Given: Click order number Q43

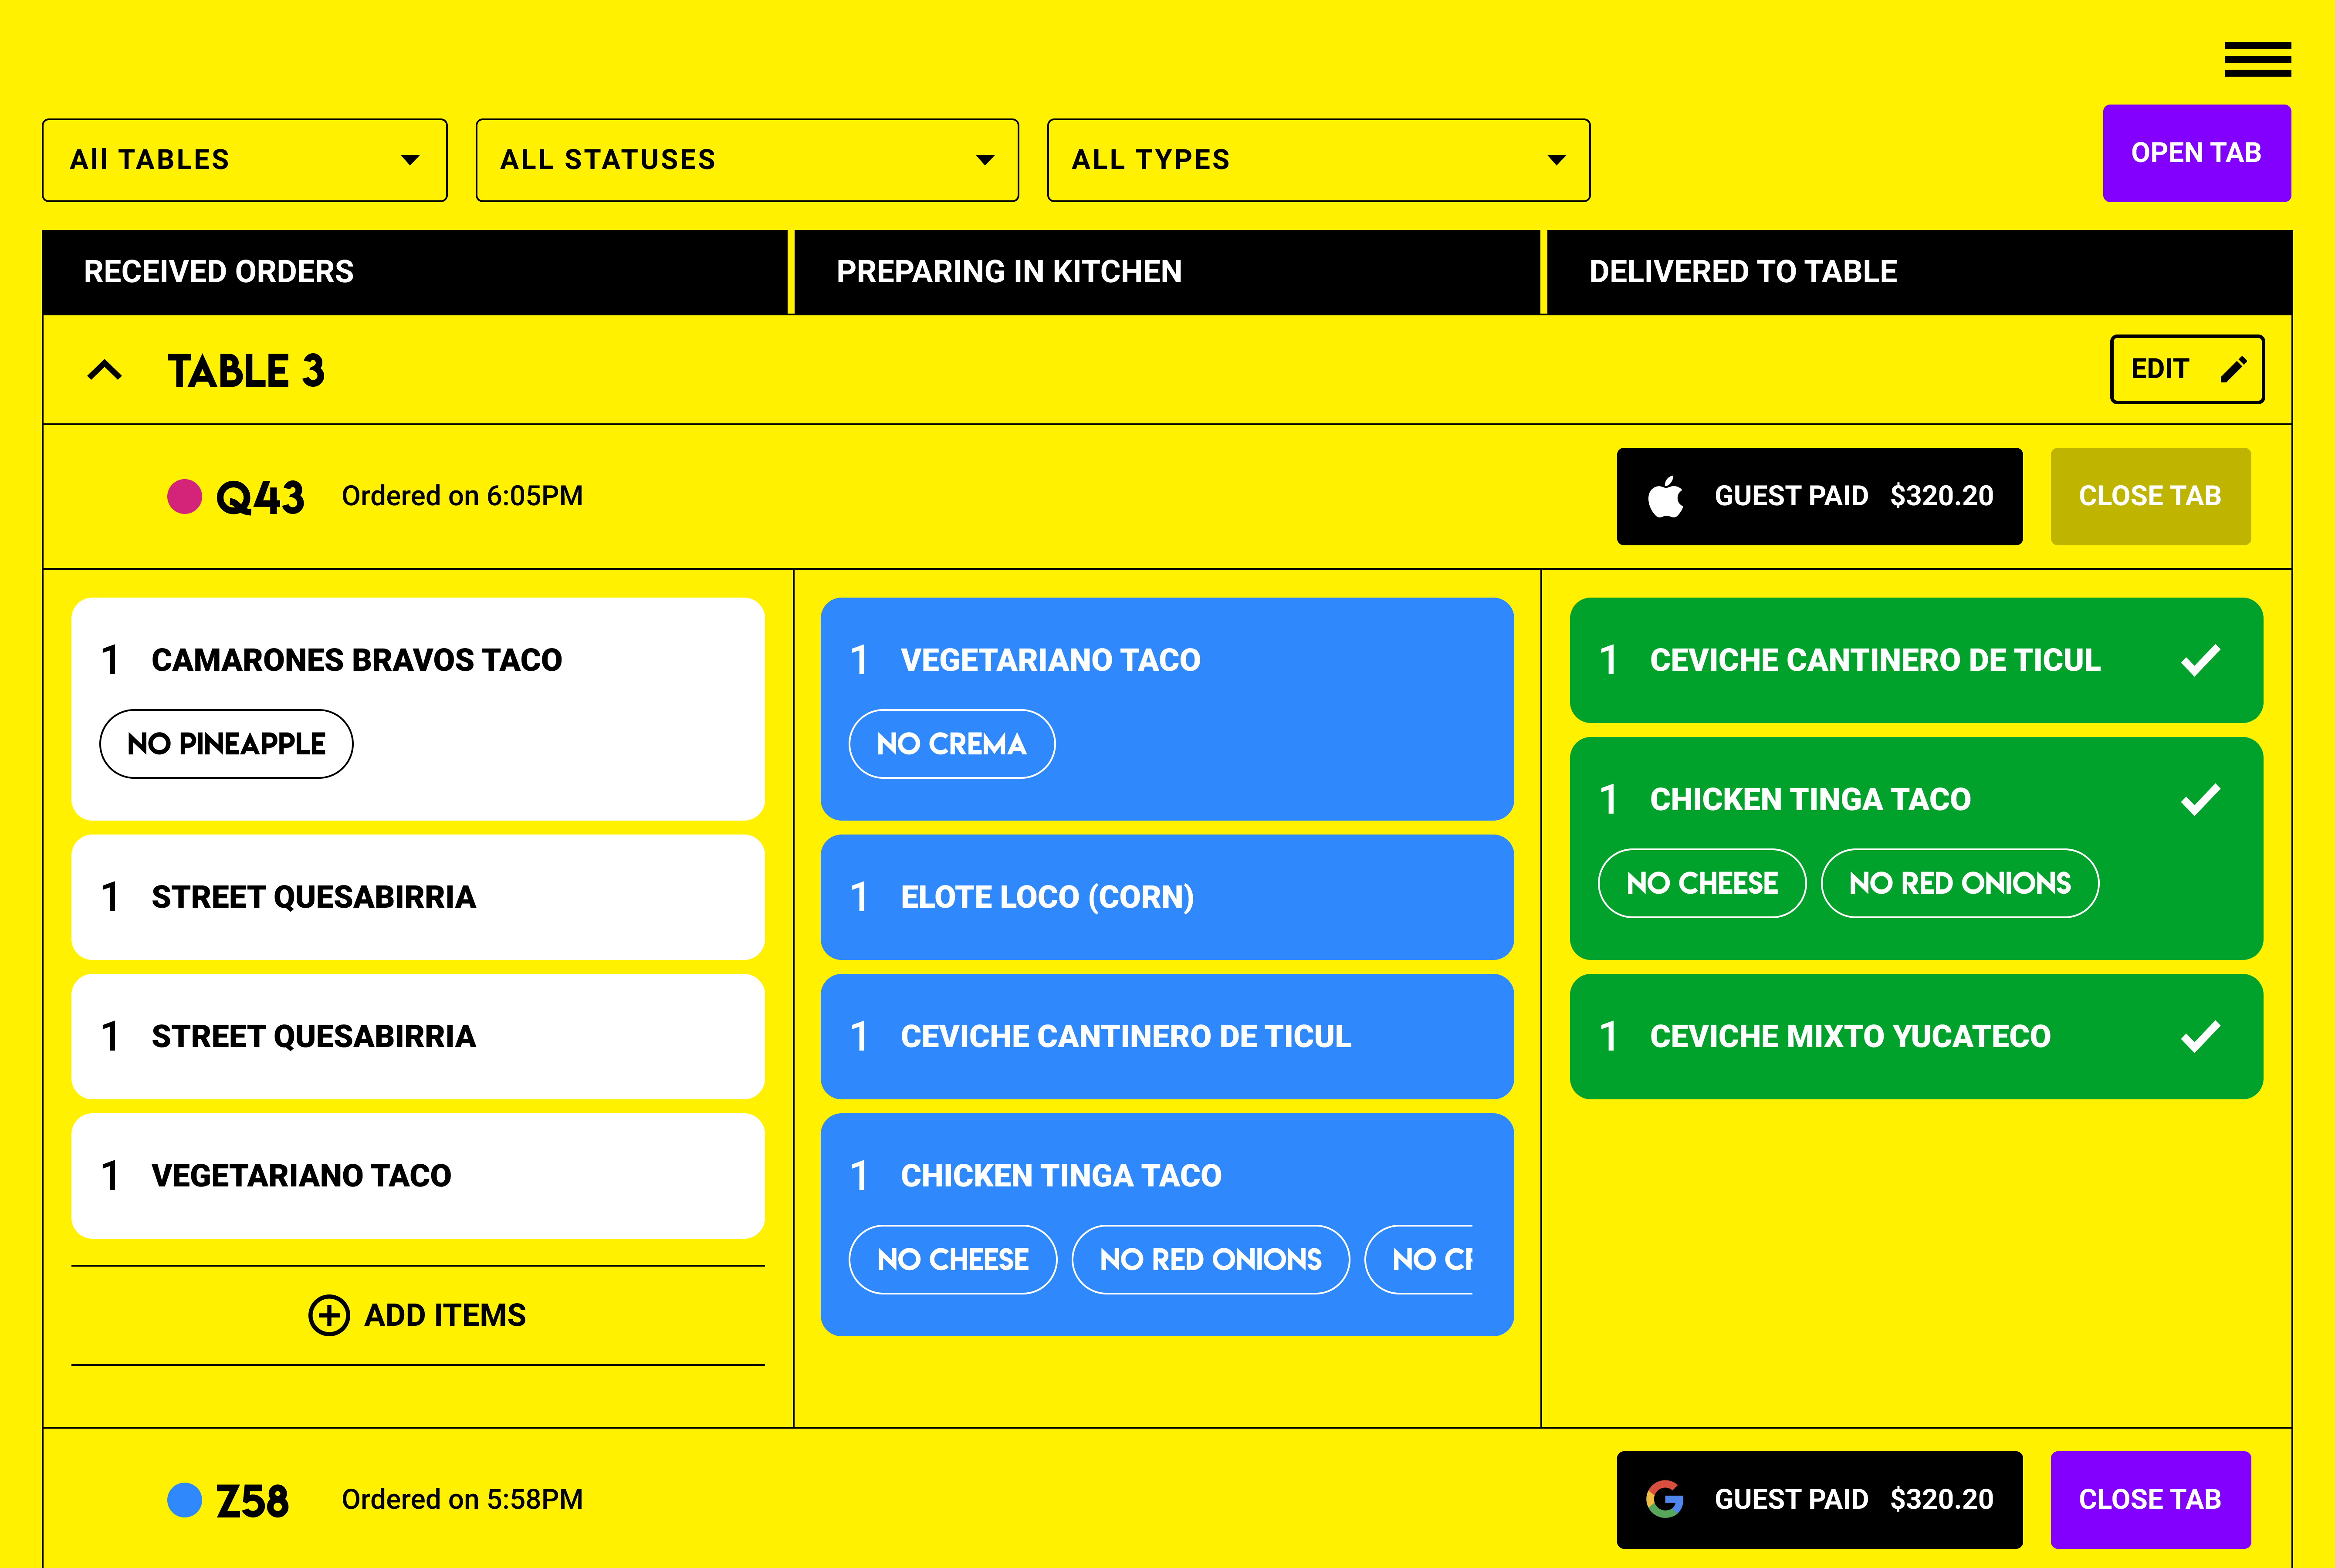Looking at the screenshot, I should point(260,497).
